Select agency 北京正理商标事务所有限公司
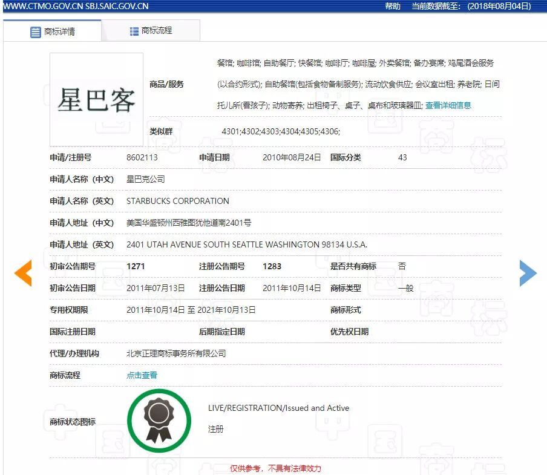This screenshot has height=475, width=547. click(x=176, y=353)
